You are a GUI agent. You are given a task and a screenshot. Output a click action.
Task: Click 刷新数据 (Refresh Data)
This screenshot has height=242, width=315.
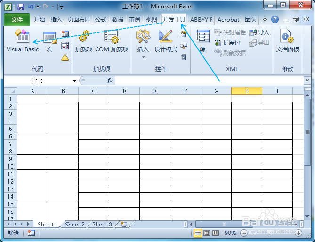[x=230, y=53]
